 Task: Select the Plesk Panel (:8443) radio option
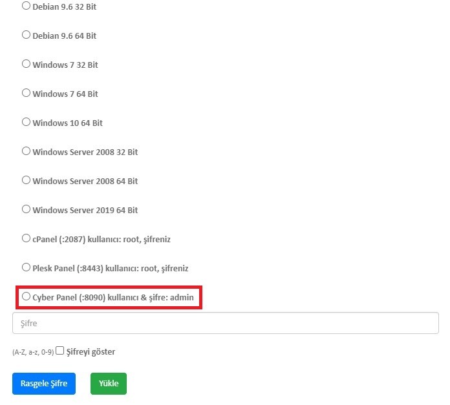pos(26,267)
